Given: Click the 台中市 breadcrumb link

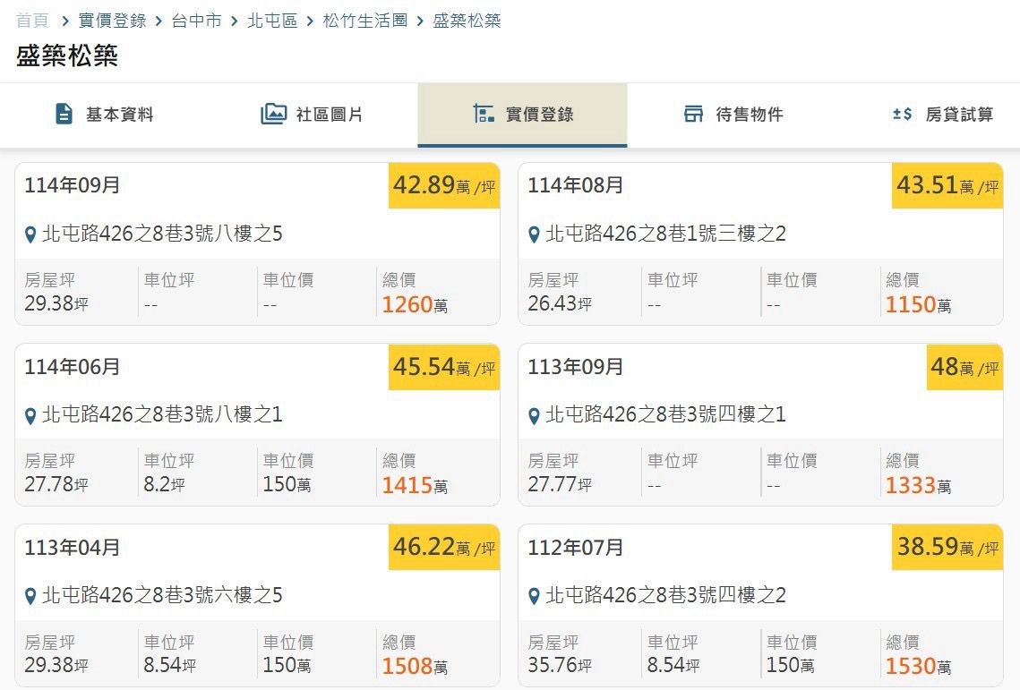Looking at the screenshot, I should click(x=196, y=21).
